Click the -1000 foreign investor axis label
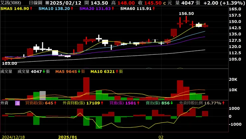The height and width of the screenshot is (139, 246). pos(235,124)
